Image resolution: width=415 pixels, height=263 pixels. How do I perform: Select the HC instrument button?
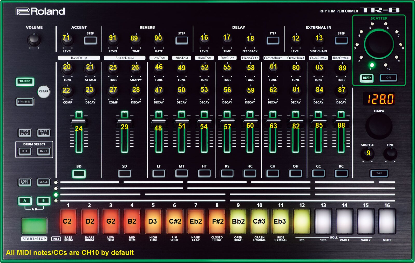tap(250, 174)
